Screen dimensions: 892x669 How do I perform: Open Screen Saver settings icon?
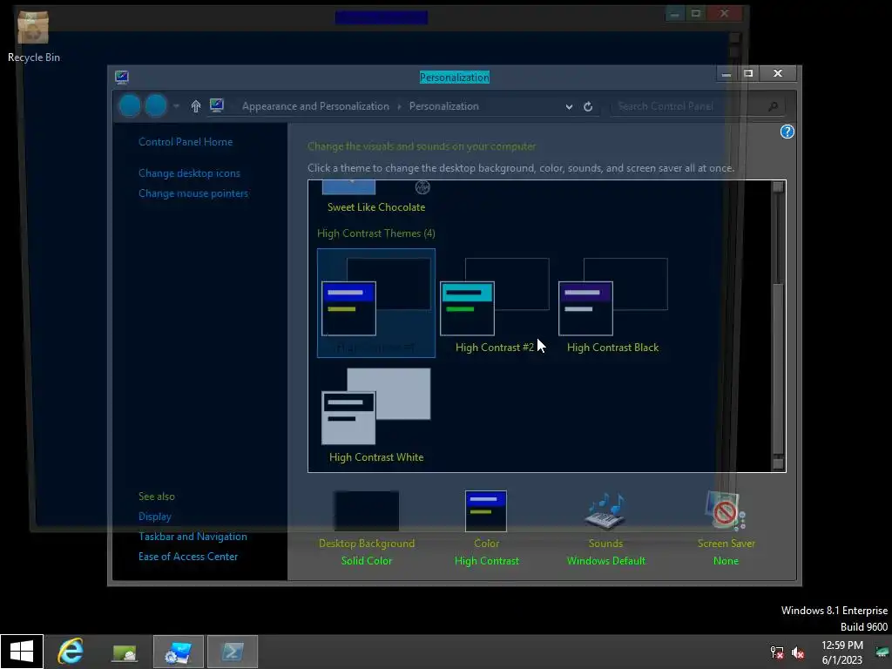pos(726,510)
